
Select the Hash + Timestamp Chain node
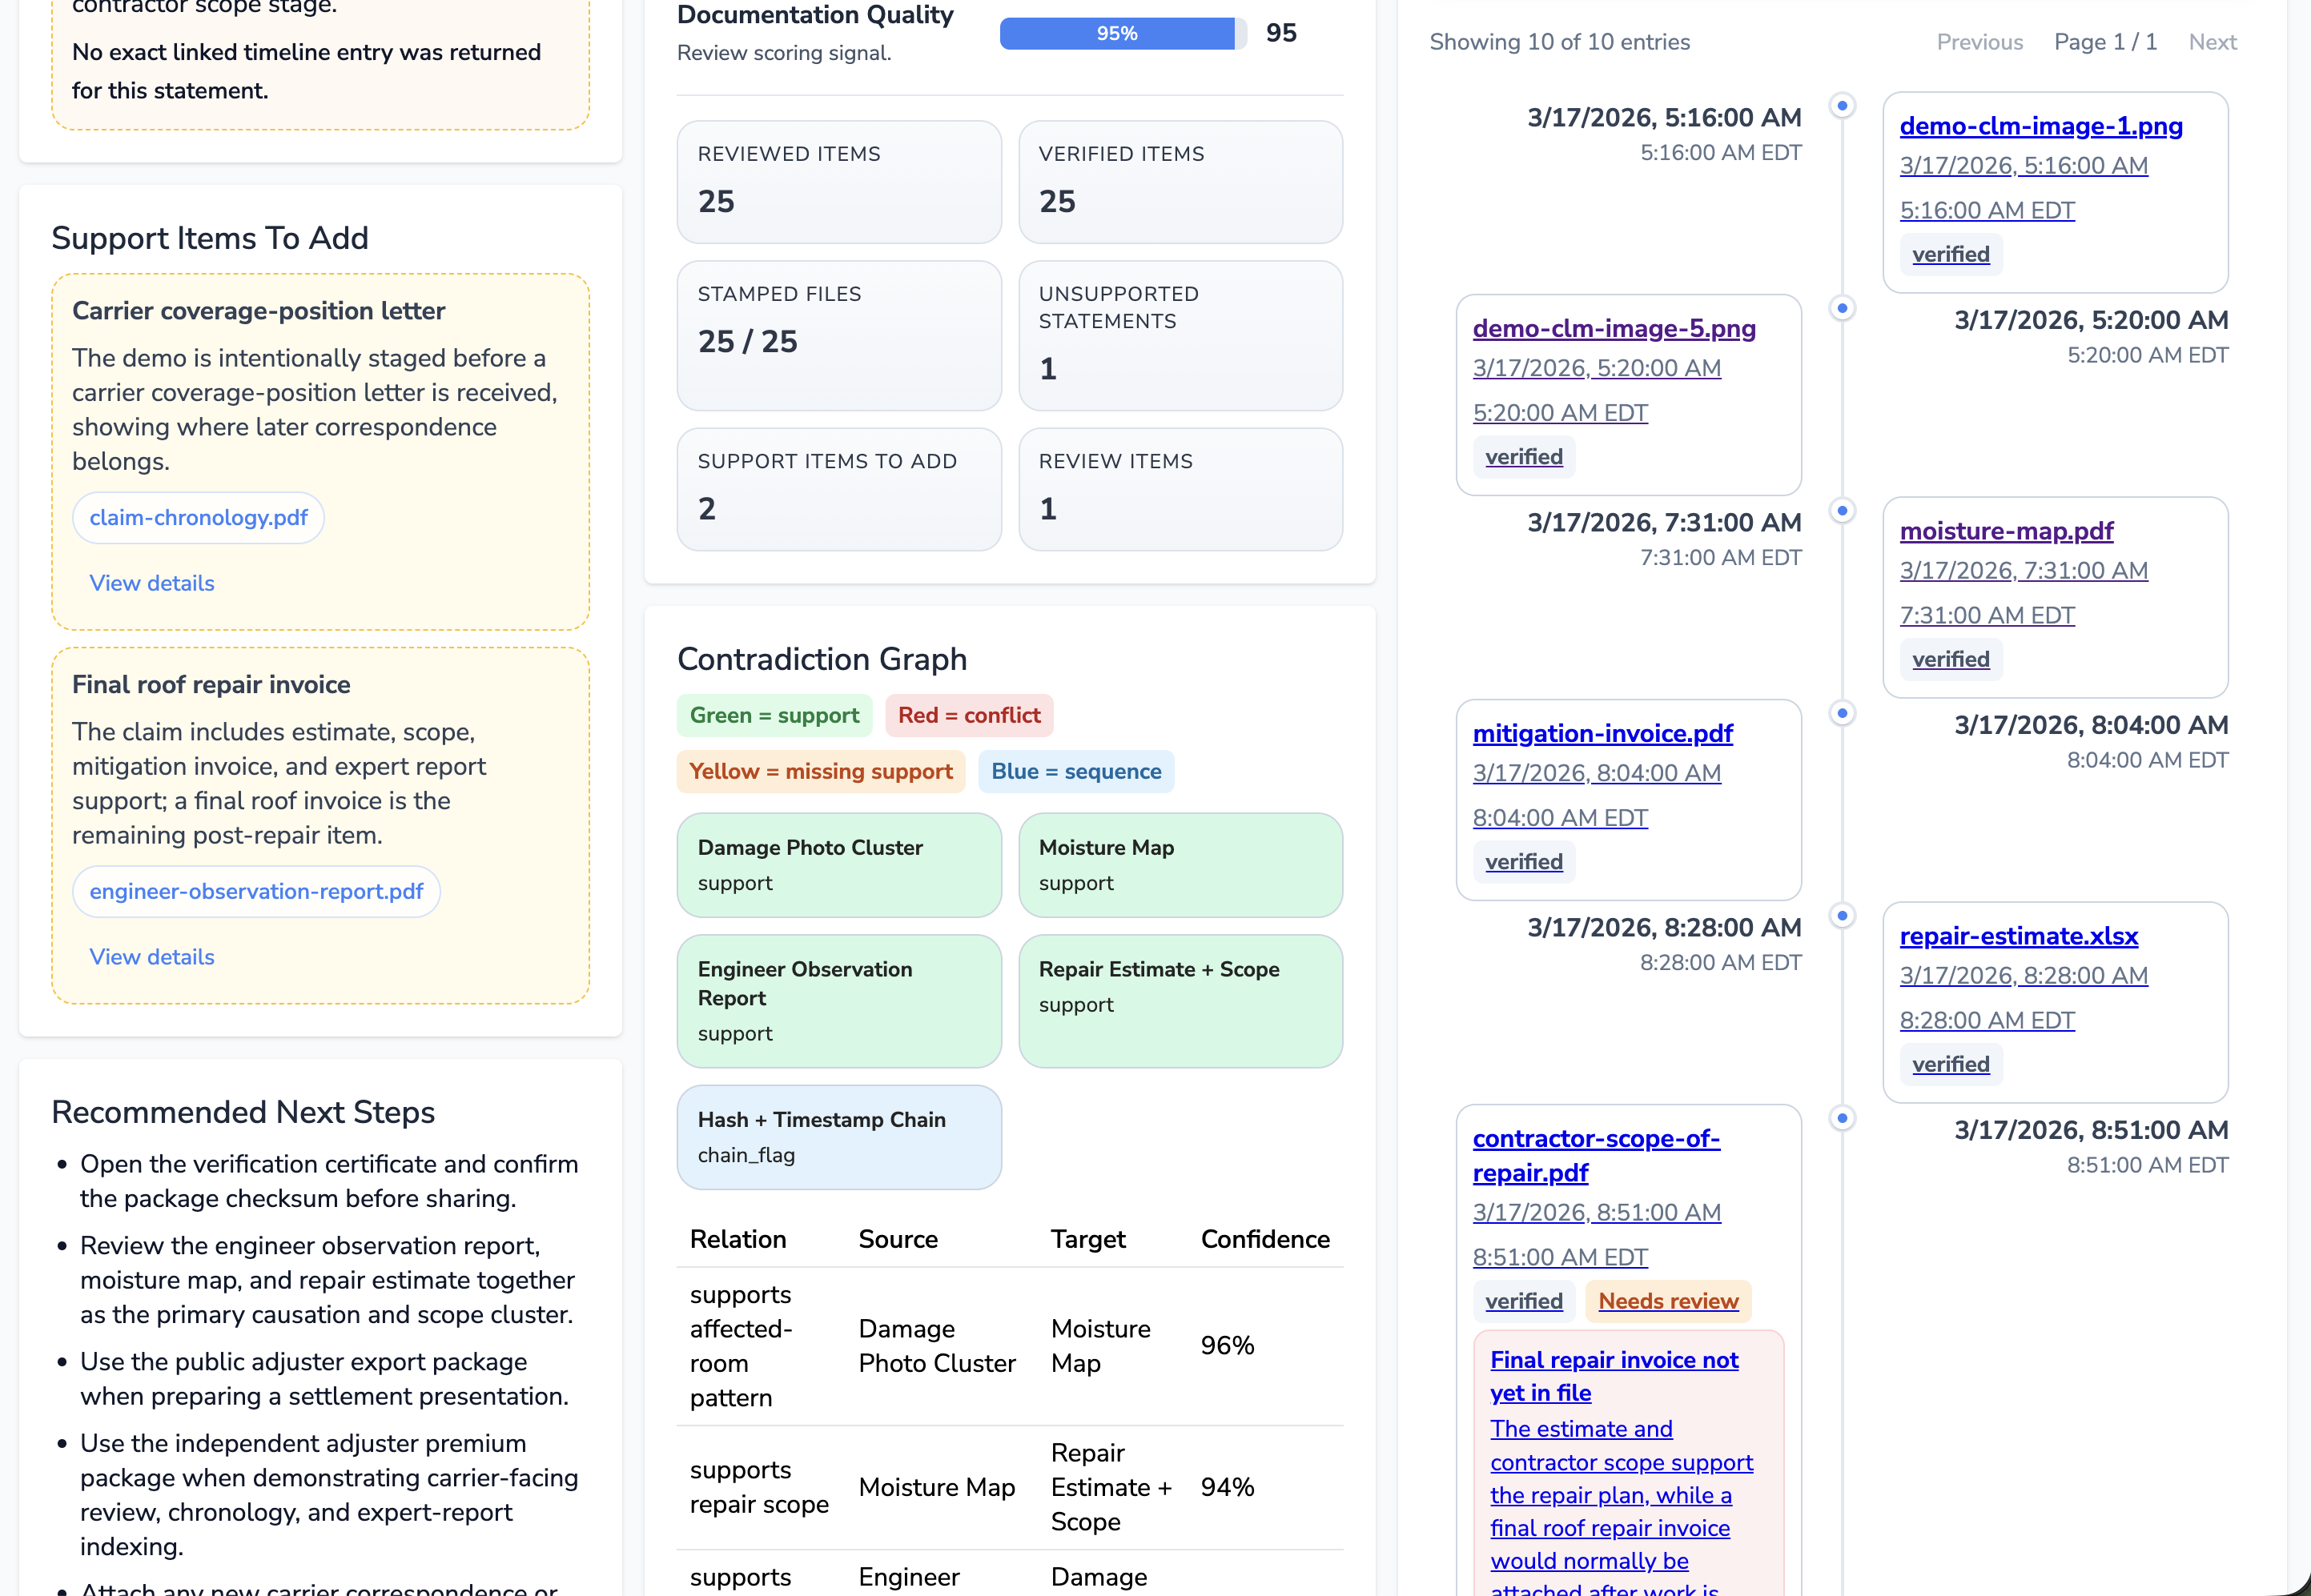838,1137
